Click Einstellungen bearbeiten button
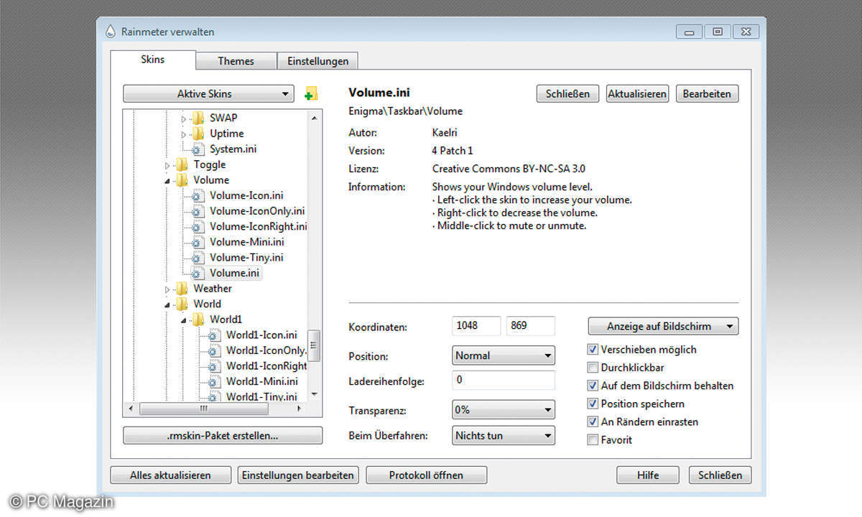The image size is (862, 517). coord(298,475)
